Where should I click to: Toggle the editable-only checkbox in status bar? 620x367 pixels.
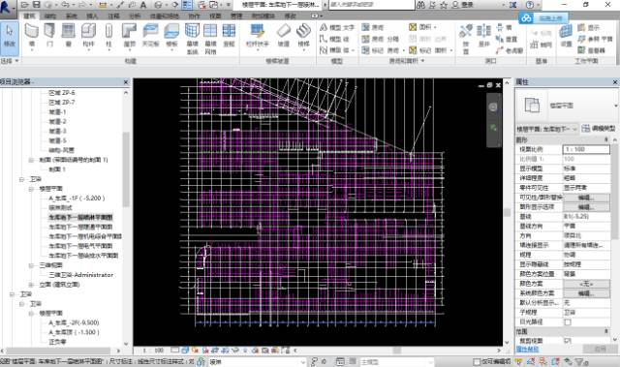pyautogui.click(x=477, y=361)
